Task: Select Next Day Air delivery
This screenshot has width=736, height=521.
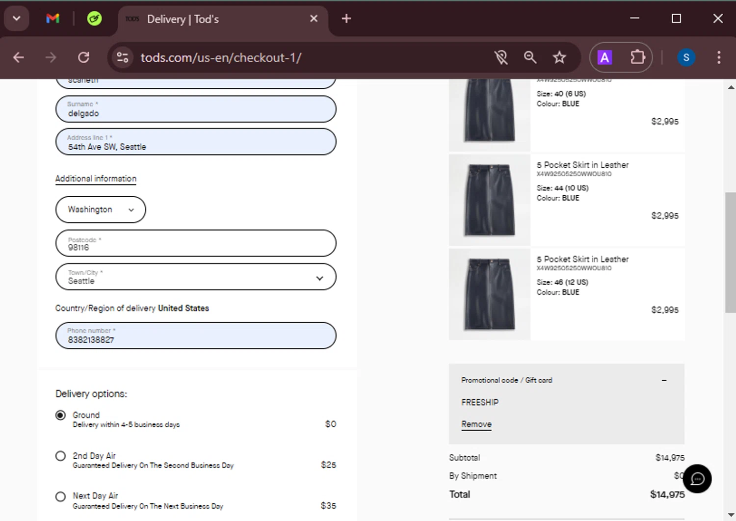Action: (x=60, y=496)
